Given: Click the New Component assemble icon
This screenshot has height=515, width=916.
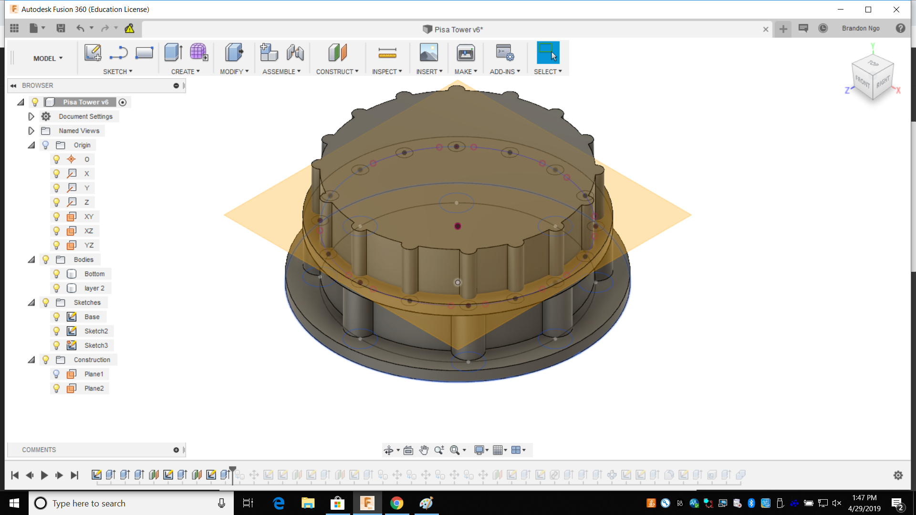Looking at the screenshot, I should coord(269,52).
